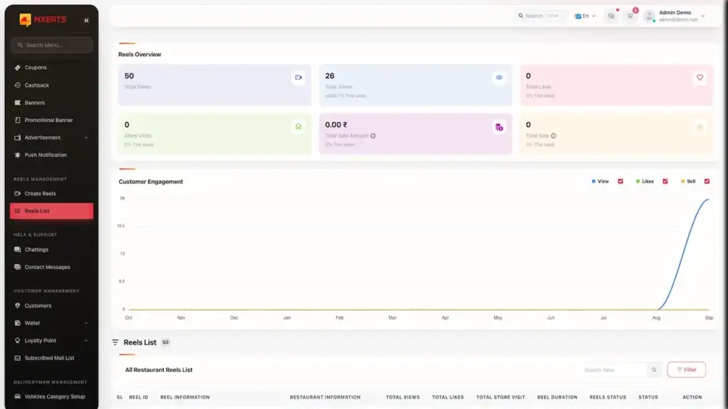Click the Total Sale Amount info icon

(x=373, y=136)
